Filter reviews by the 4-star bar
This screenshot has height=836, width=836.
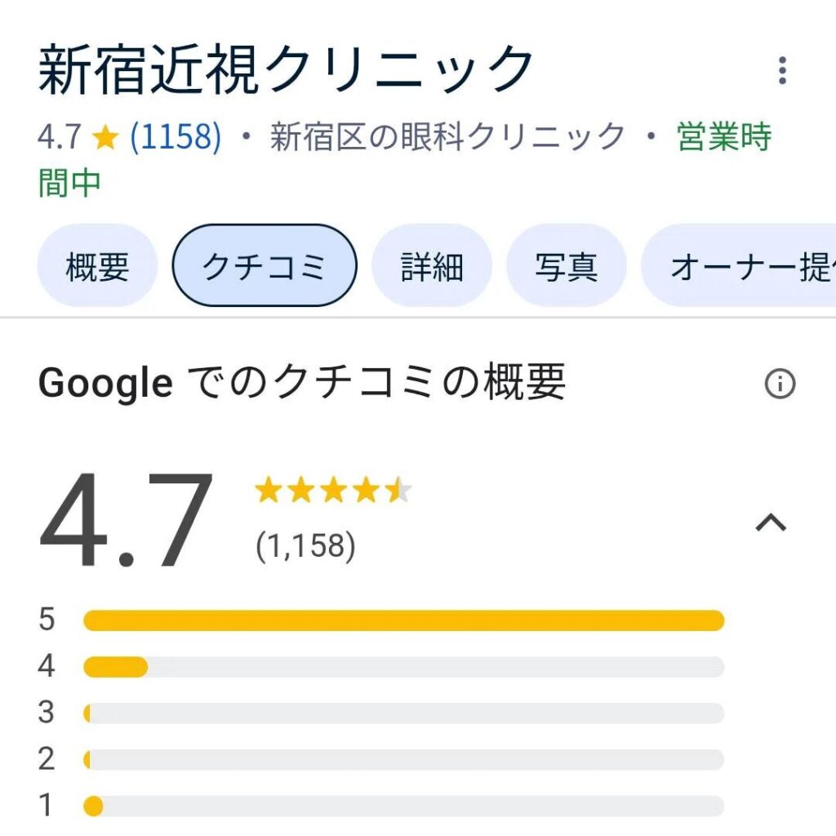tap(403, 666)
